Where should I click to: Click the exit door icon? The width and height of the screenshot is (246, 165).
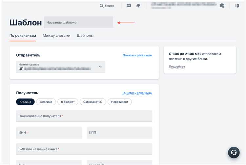(x=237, y=6)
